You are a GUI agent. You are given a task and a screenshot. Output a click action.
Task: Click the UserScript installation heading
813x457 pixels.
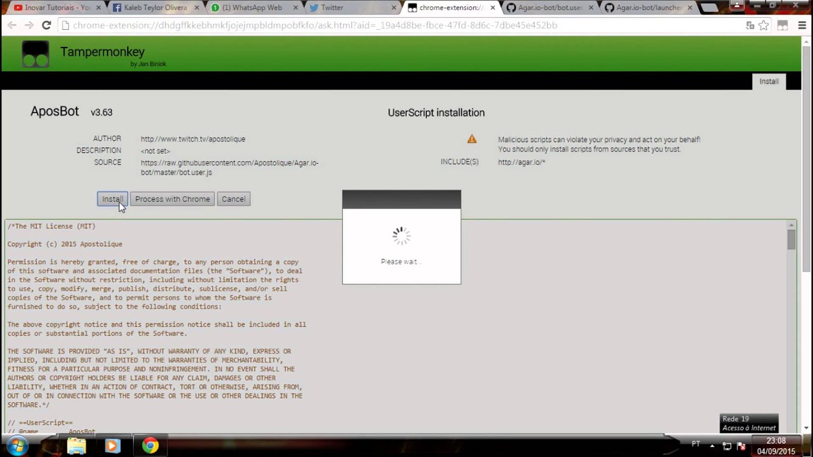[x=436, y=112]
